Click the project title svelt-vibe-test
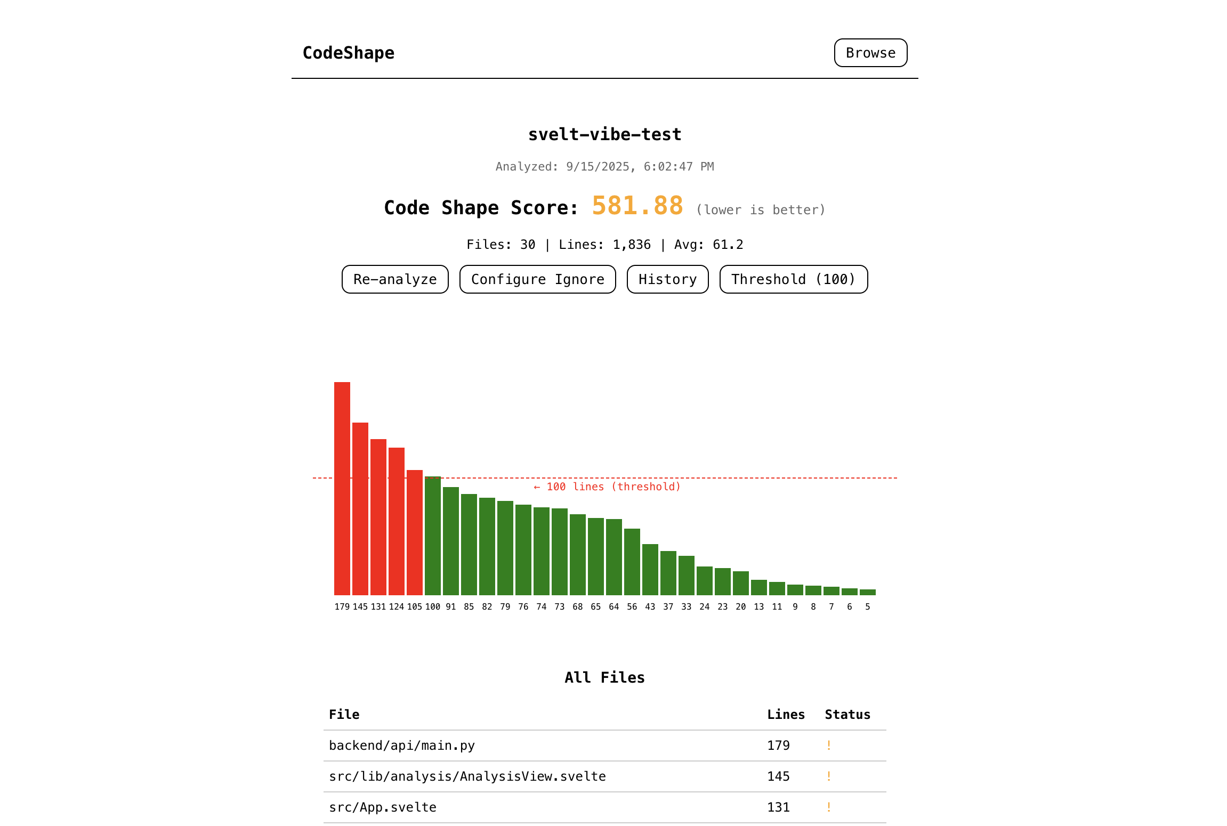 tap(605, 134)
